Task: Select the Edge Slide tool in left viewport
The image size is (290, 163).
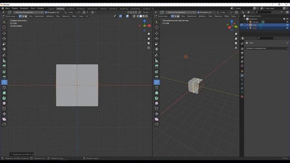Action: click(x=4, y=109)
